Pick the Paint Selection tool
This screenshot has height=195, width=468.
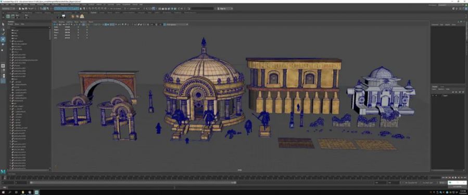[3, 34]
